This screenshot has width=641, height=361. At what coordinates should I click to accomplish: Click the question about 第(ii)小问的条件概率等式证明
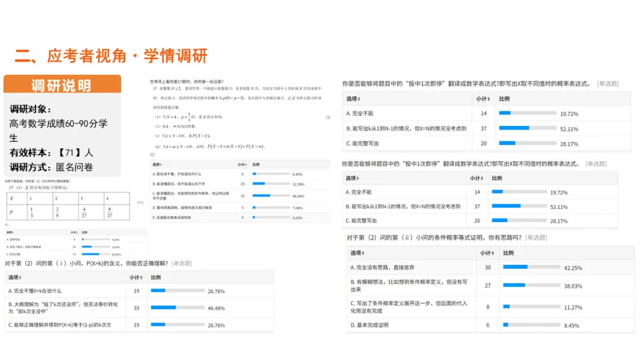click(434, 237)
